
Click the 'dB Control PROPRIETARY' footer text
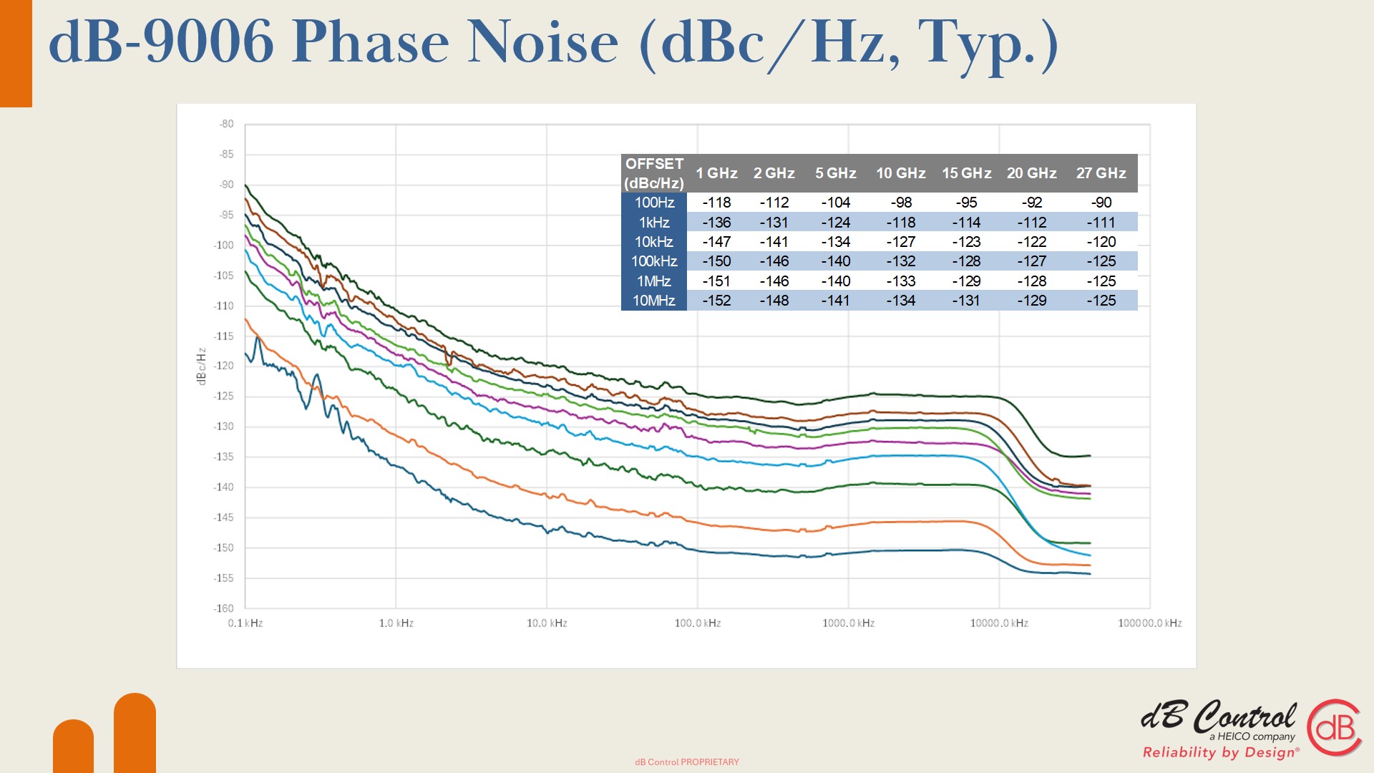click(687, 762)
